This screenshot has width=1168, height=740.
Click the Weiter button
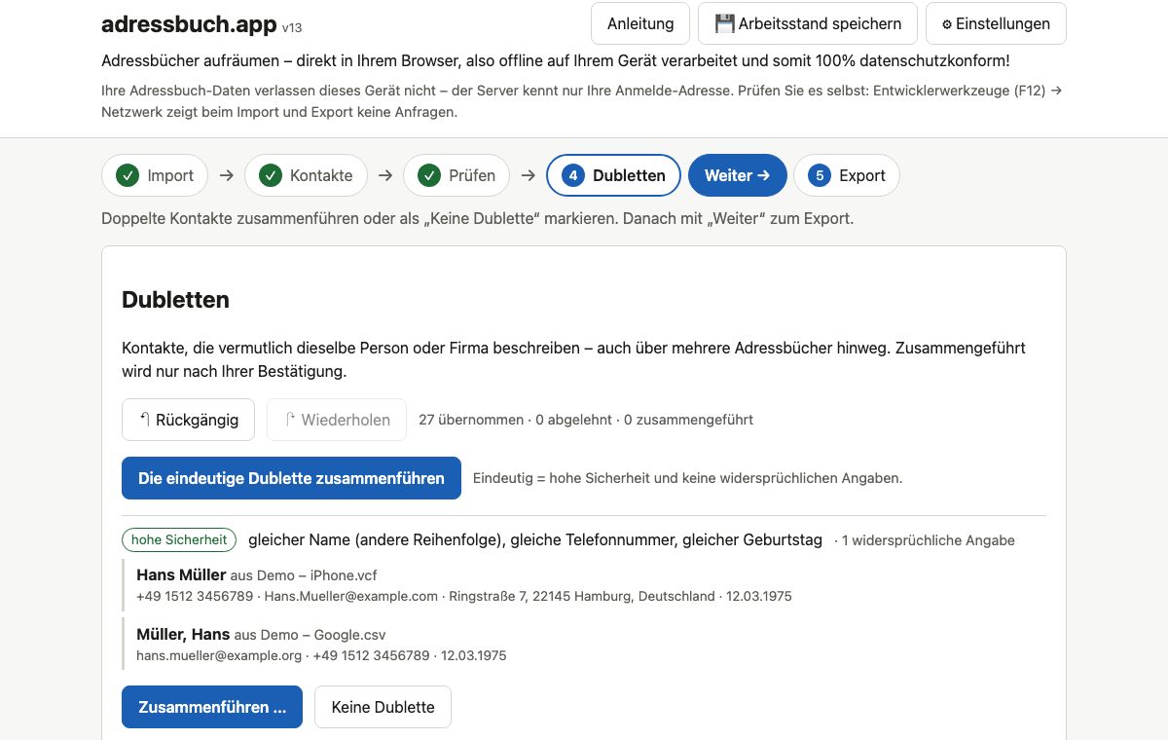coord(738,175)
